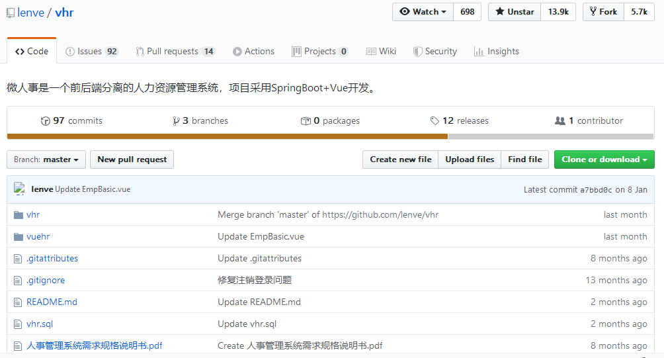664x358 pixels.
Task: Open the Projects tab
Action: [x=320, y=51]
